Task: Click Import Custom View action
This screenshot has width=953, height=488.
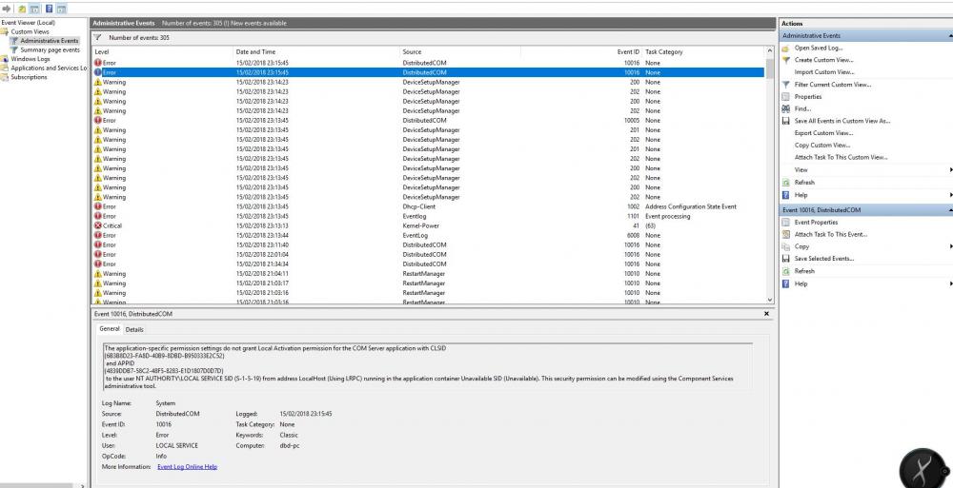Action: (824, 72)
